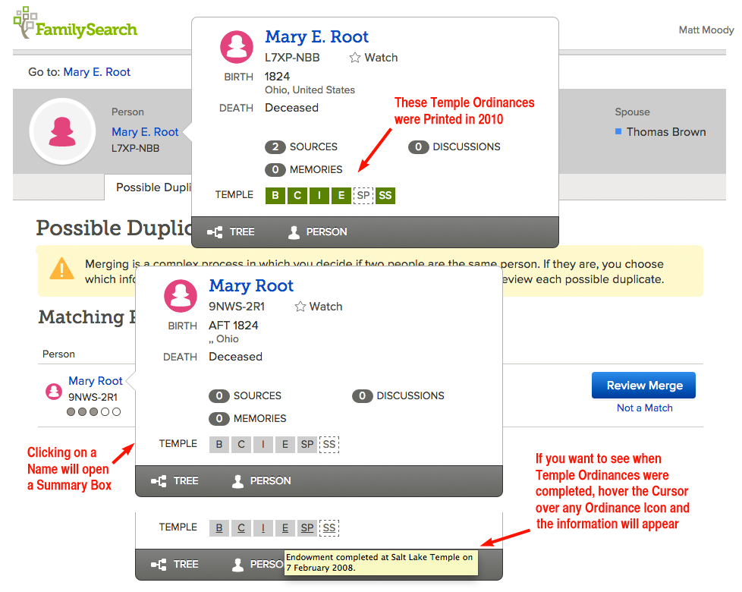Screen dimensions: 742x592
Task: Click ID L7XP-NBB in Mary E. Root popup
Action: pos(292,58)
